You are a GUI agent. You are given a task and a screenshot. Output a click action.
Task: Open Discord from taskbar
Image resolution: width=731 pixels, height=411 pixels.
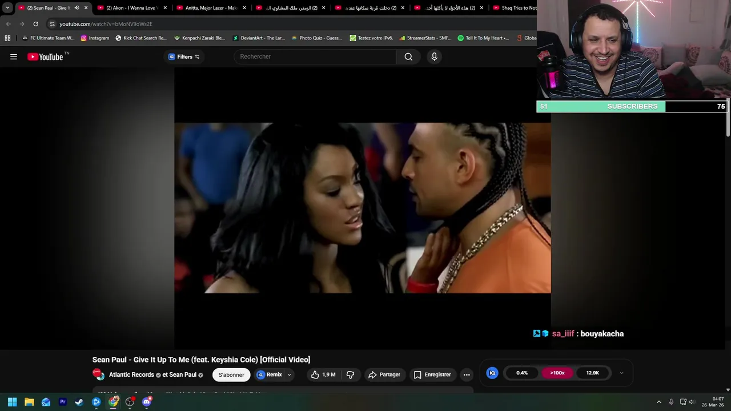[x=147, y=402]
